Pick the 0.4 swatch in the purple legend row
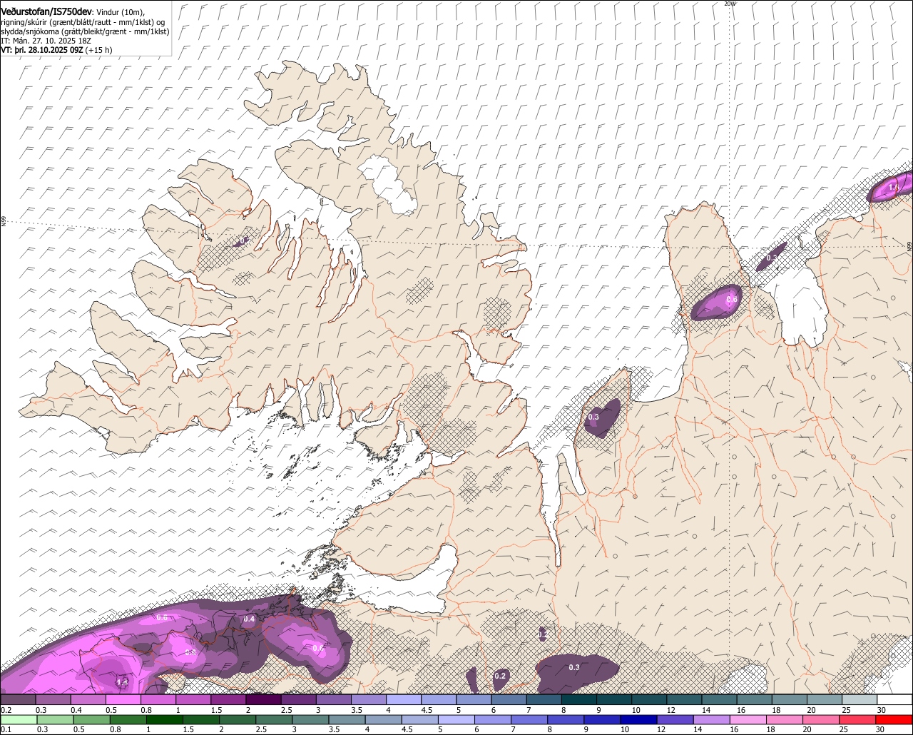The width and height of the screenshot is (913, 735). coord(88,700)
